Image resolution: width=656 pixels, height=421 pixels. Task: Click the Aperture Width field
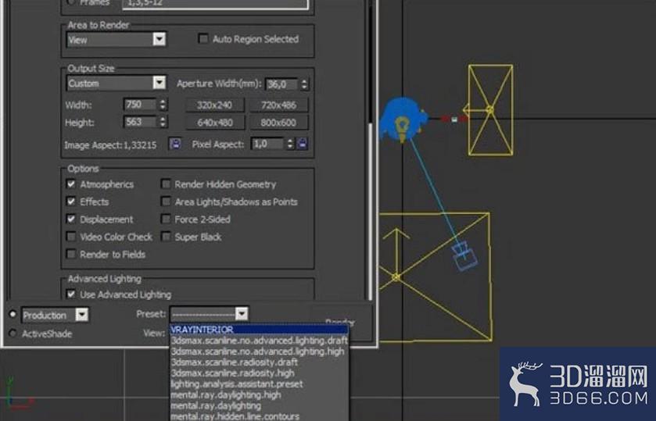(x=282, y=84)
